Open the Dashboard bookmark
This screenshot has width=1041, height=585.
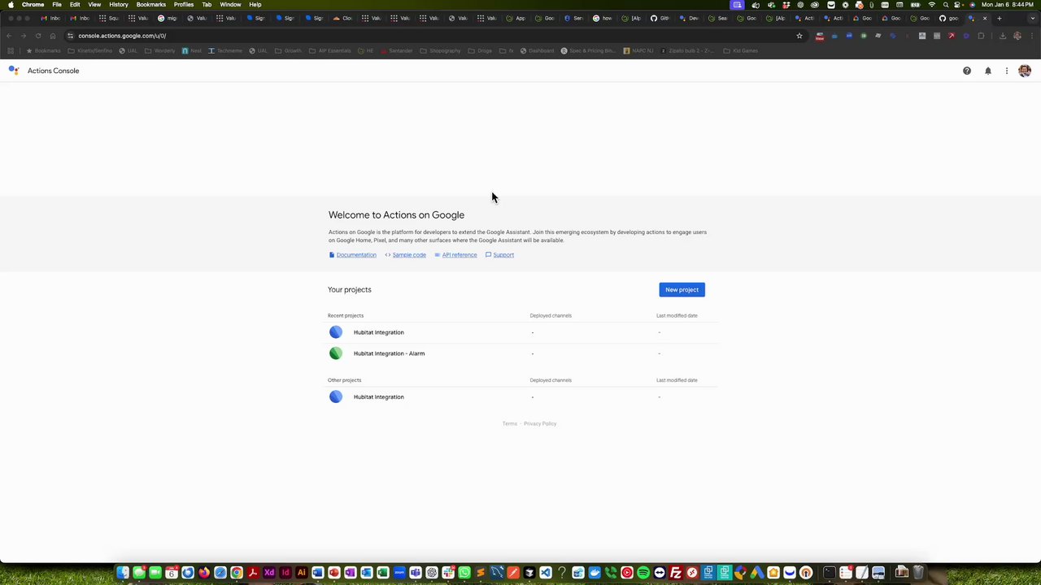[x=538, y=50]
